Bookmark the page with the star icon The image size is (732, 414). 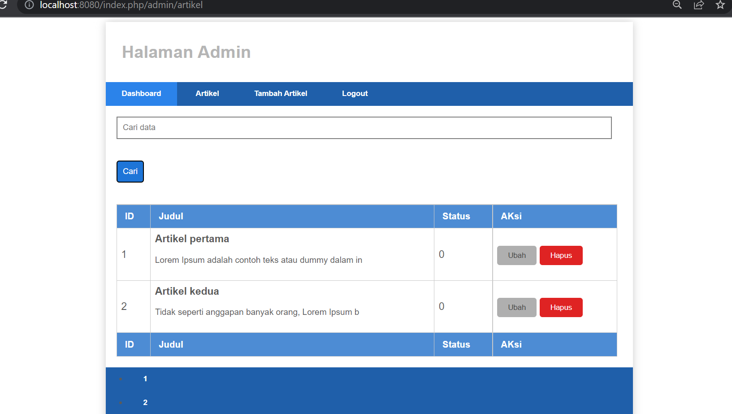pos(720,5)
